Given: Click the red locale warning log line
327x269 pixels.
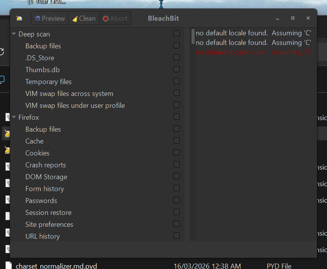Looking at the screenshot, I should (x=253, y=52).
